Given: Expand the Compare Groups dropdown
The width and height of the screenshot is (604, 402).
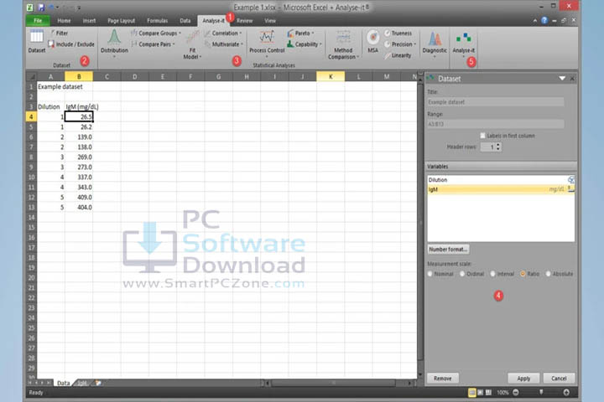Looking at the screenshot, I should click(180, 33).
